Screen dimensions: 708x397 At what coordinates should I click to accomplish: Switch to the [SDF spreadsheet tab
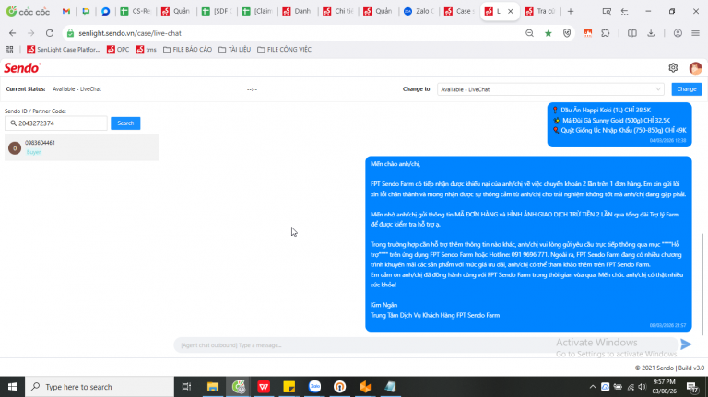217,11
